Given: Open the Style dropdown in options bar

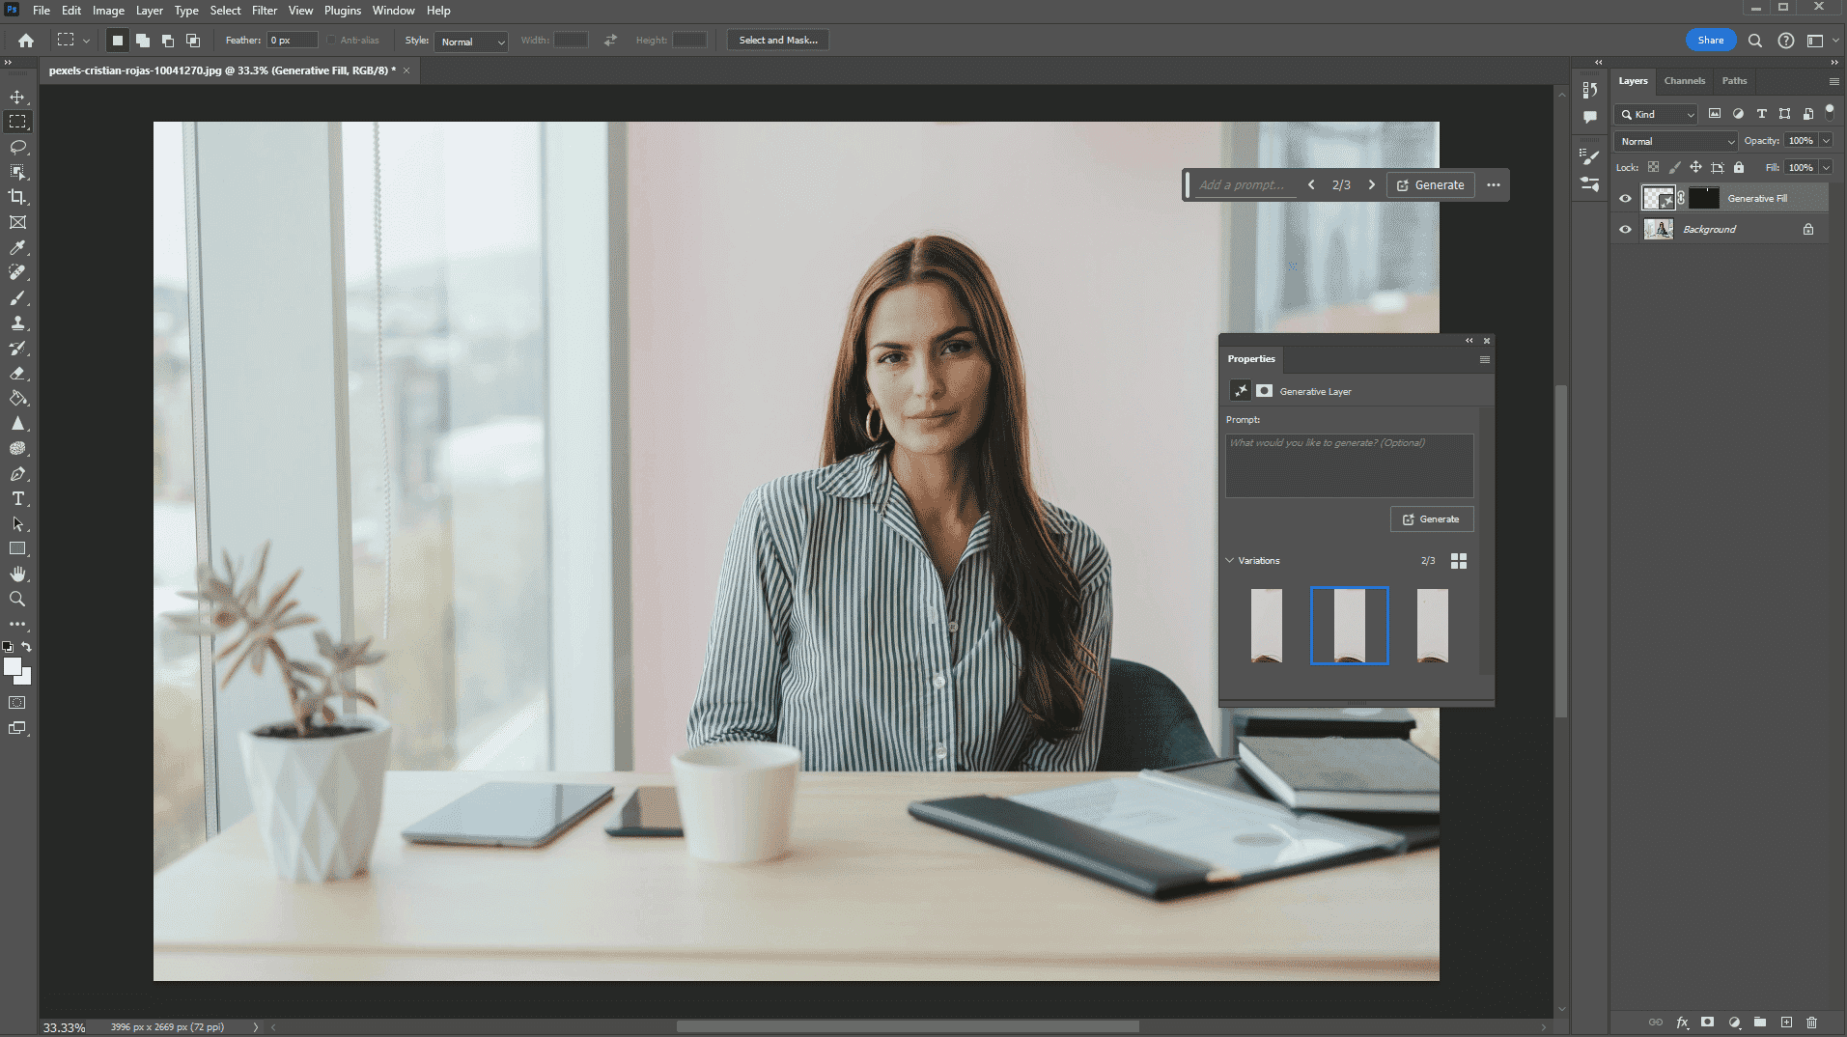Looking at the screenshot, I should click(471, 42).
